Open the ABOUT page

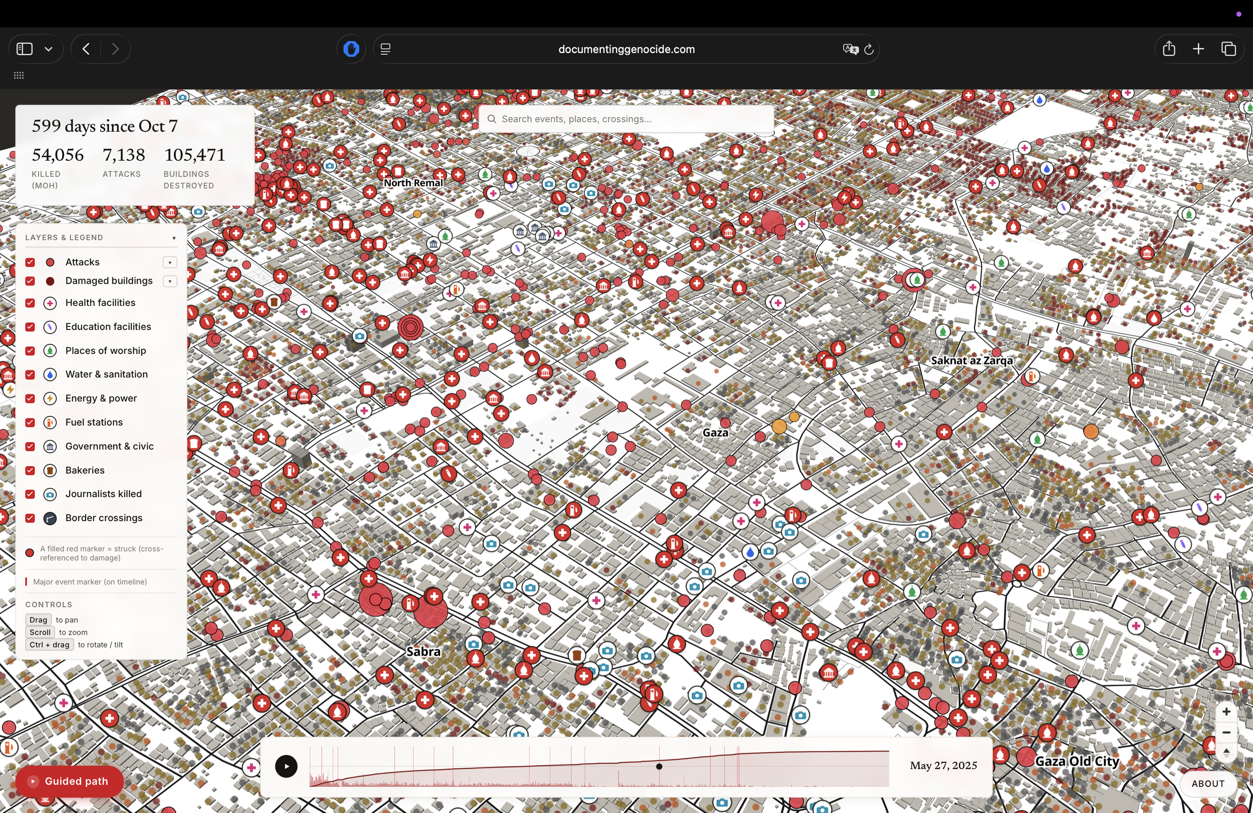1208,783
